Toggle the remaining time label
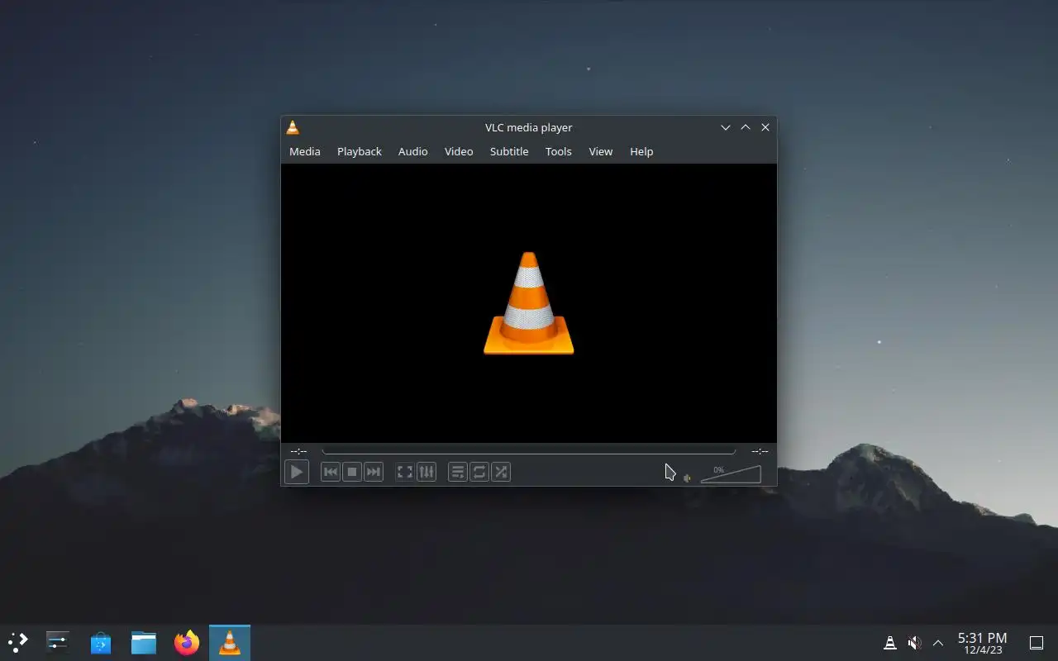The height and width of the screenshot is (661, 1058). coord(760,451)
